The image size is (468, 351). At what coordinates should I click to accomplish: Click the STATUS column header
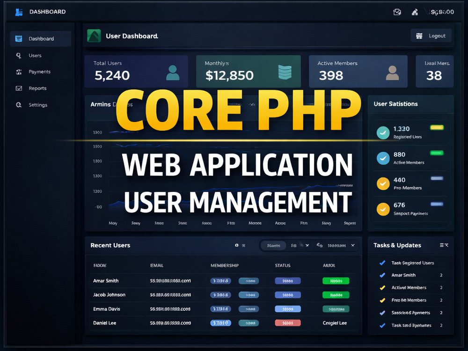pos(282,265)
